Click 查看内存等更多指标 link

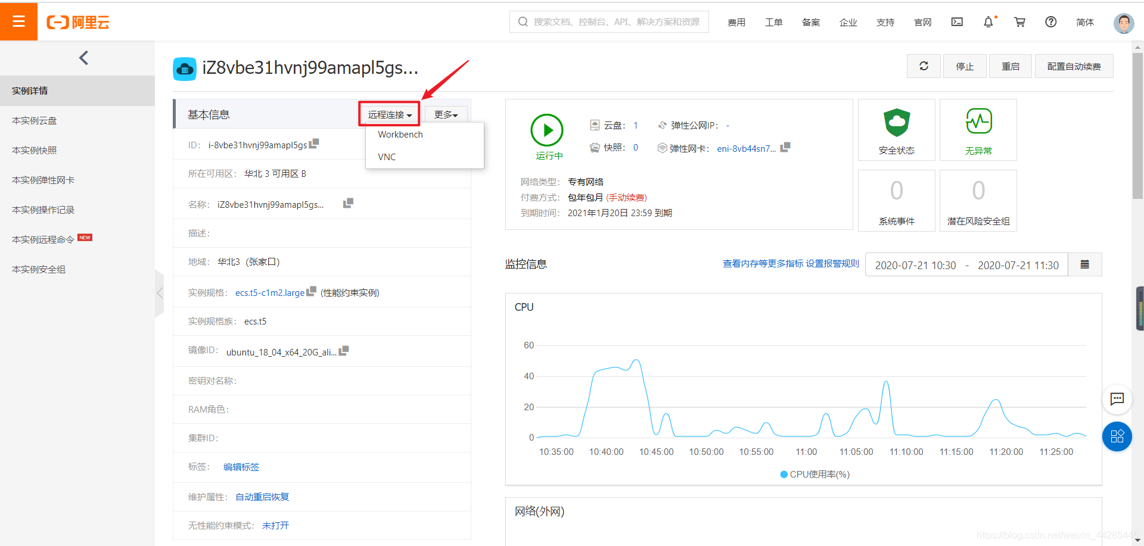(763, 263)
